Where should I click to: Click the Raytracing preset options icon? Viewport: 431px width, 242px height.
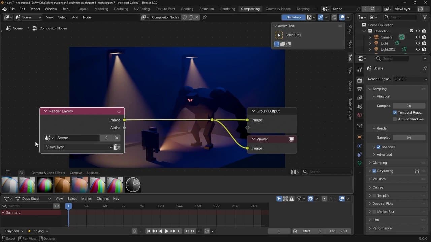pos(417,171)
